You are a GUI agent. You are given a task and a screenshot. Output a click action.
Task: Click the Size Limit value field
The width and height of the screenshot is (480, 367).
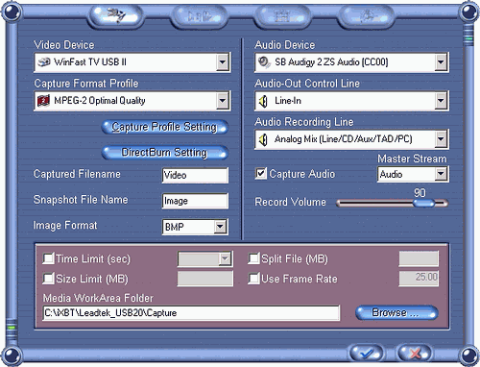pyautogui.click(x=205, y=279)
